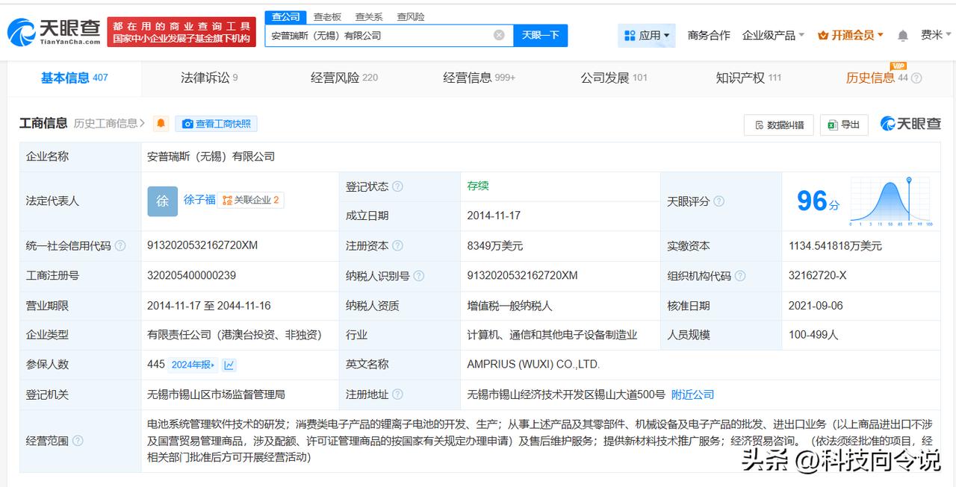Click the 存续 registration status value
956x487 pixels.
coord(478,186)
